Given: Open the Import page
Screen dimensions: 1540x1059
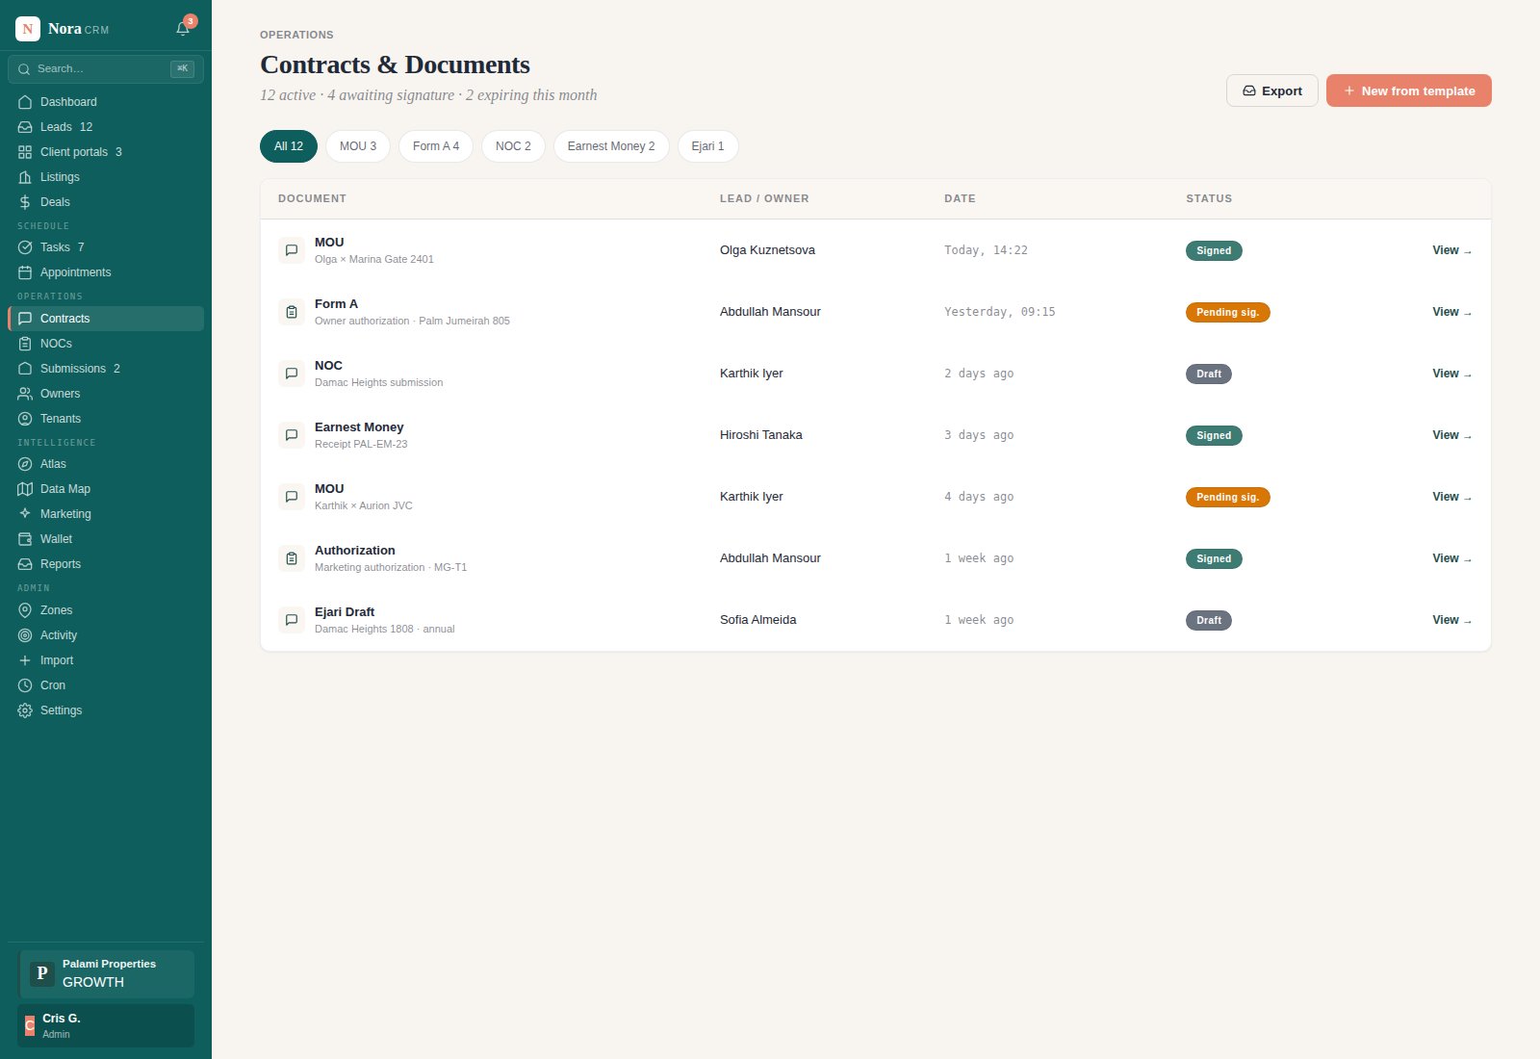Looking at the screenshot, I should point(106,660).
